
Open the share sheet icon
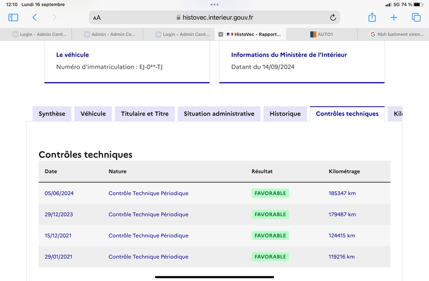[x=372, y=18]
